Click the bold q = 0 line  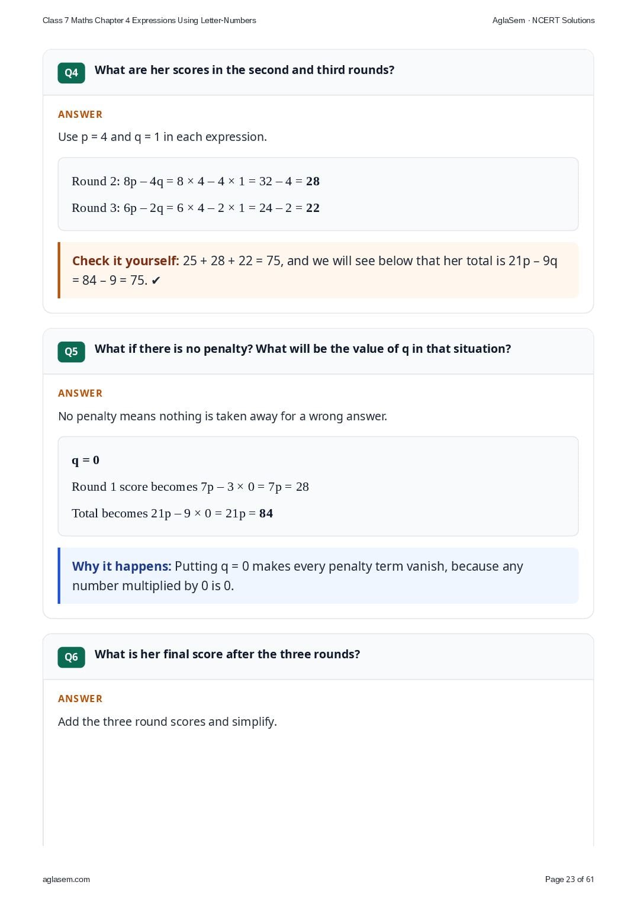pos(85,460)
